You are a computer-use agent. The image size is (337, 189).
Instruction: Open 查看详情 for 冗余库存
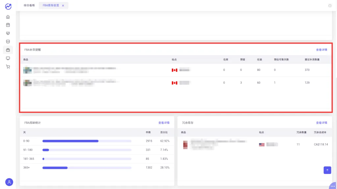[322, 123]
